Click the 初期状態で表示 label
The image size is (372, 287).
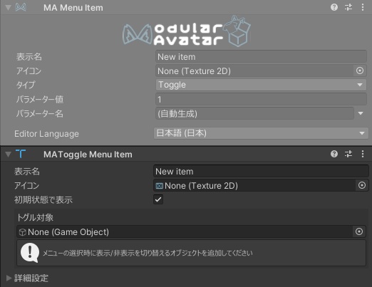(43, 200)
